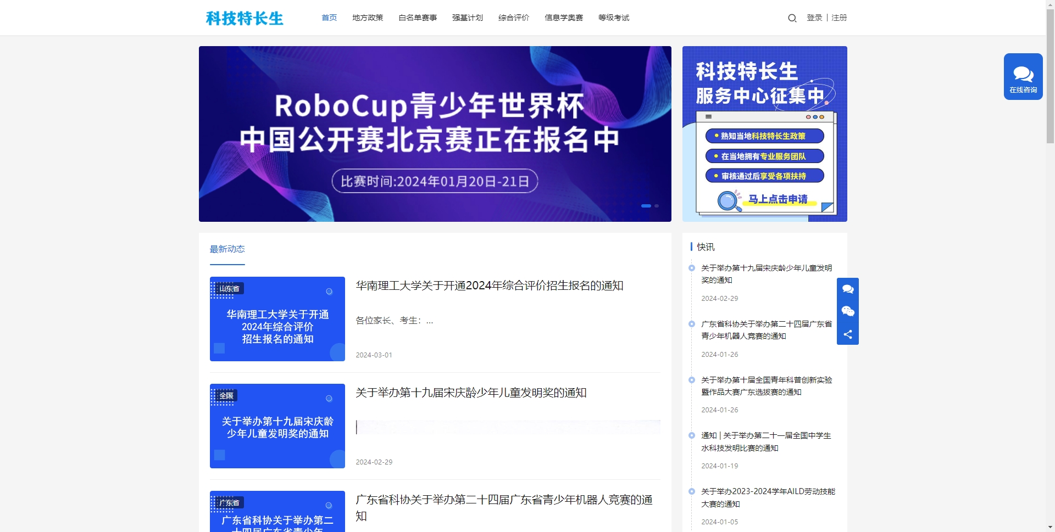The width and height of the screenshot is (1055, 532).
Task: Switch to the 最新动态 tab
Action: (x=227, y=249)
